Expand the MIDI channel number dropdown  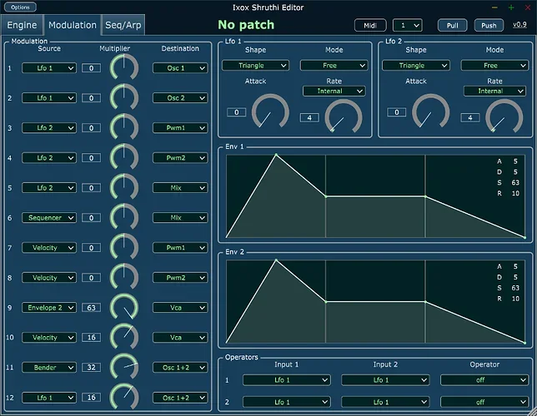point(407,26)
